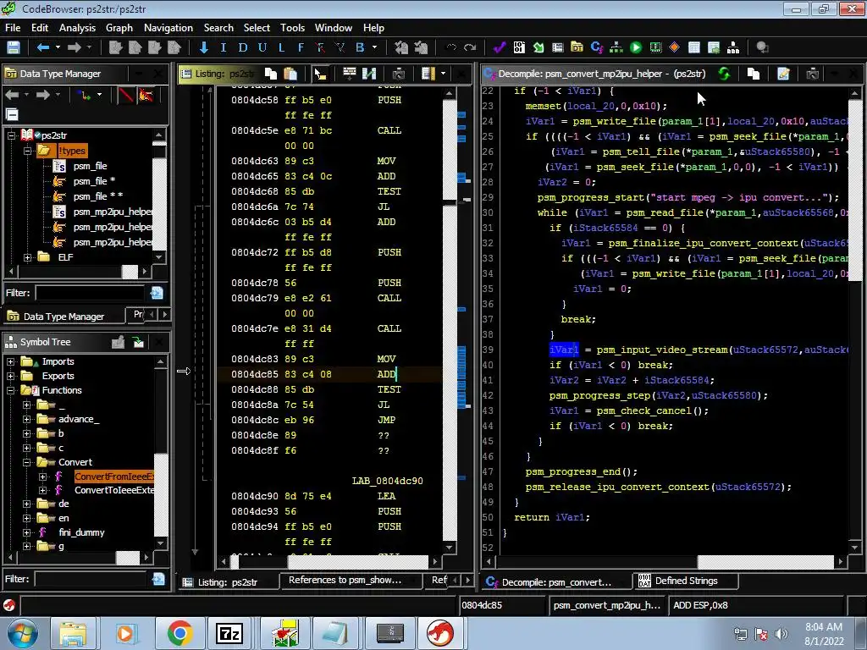Open the Bytes viewer (0101 icon)
The width and height of the screenshot is (867, 650).
click(519, 47)
